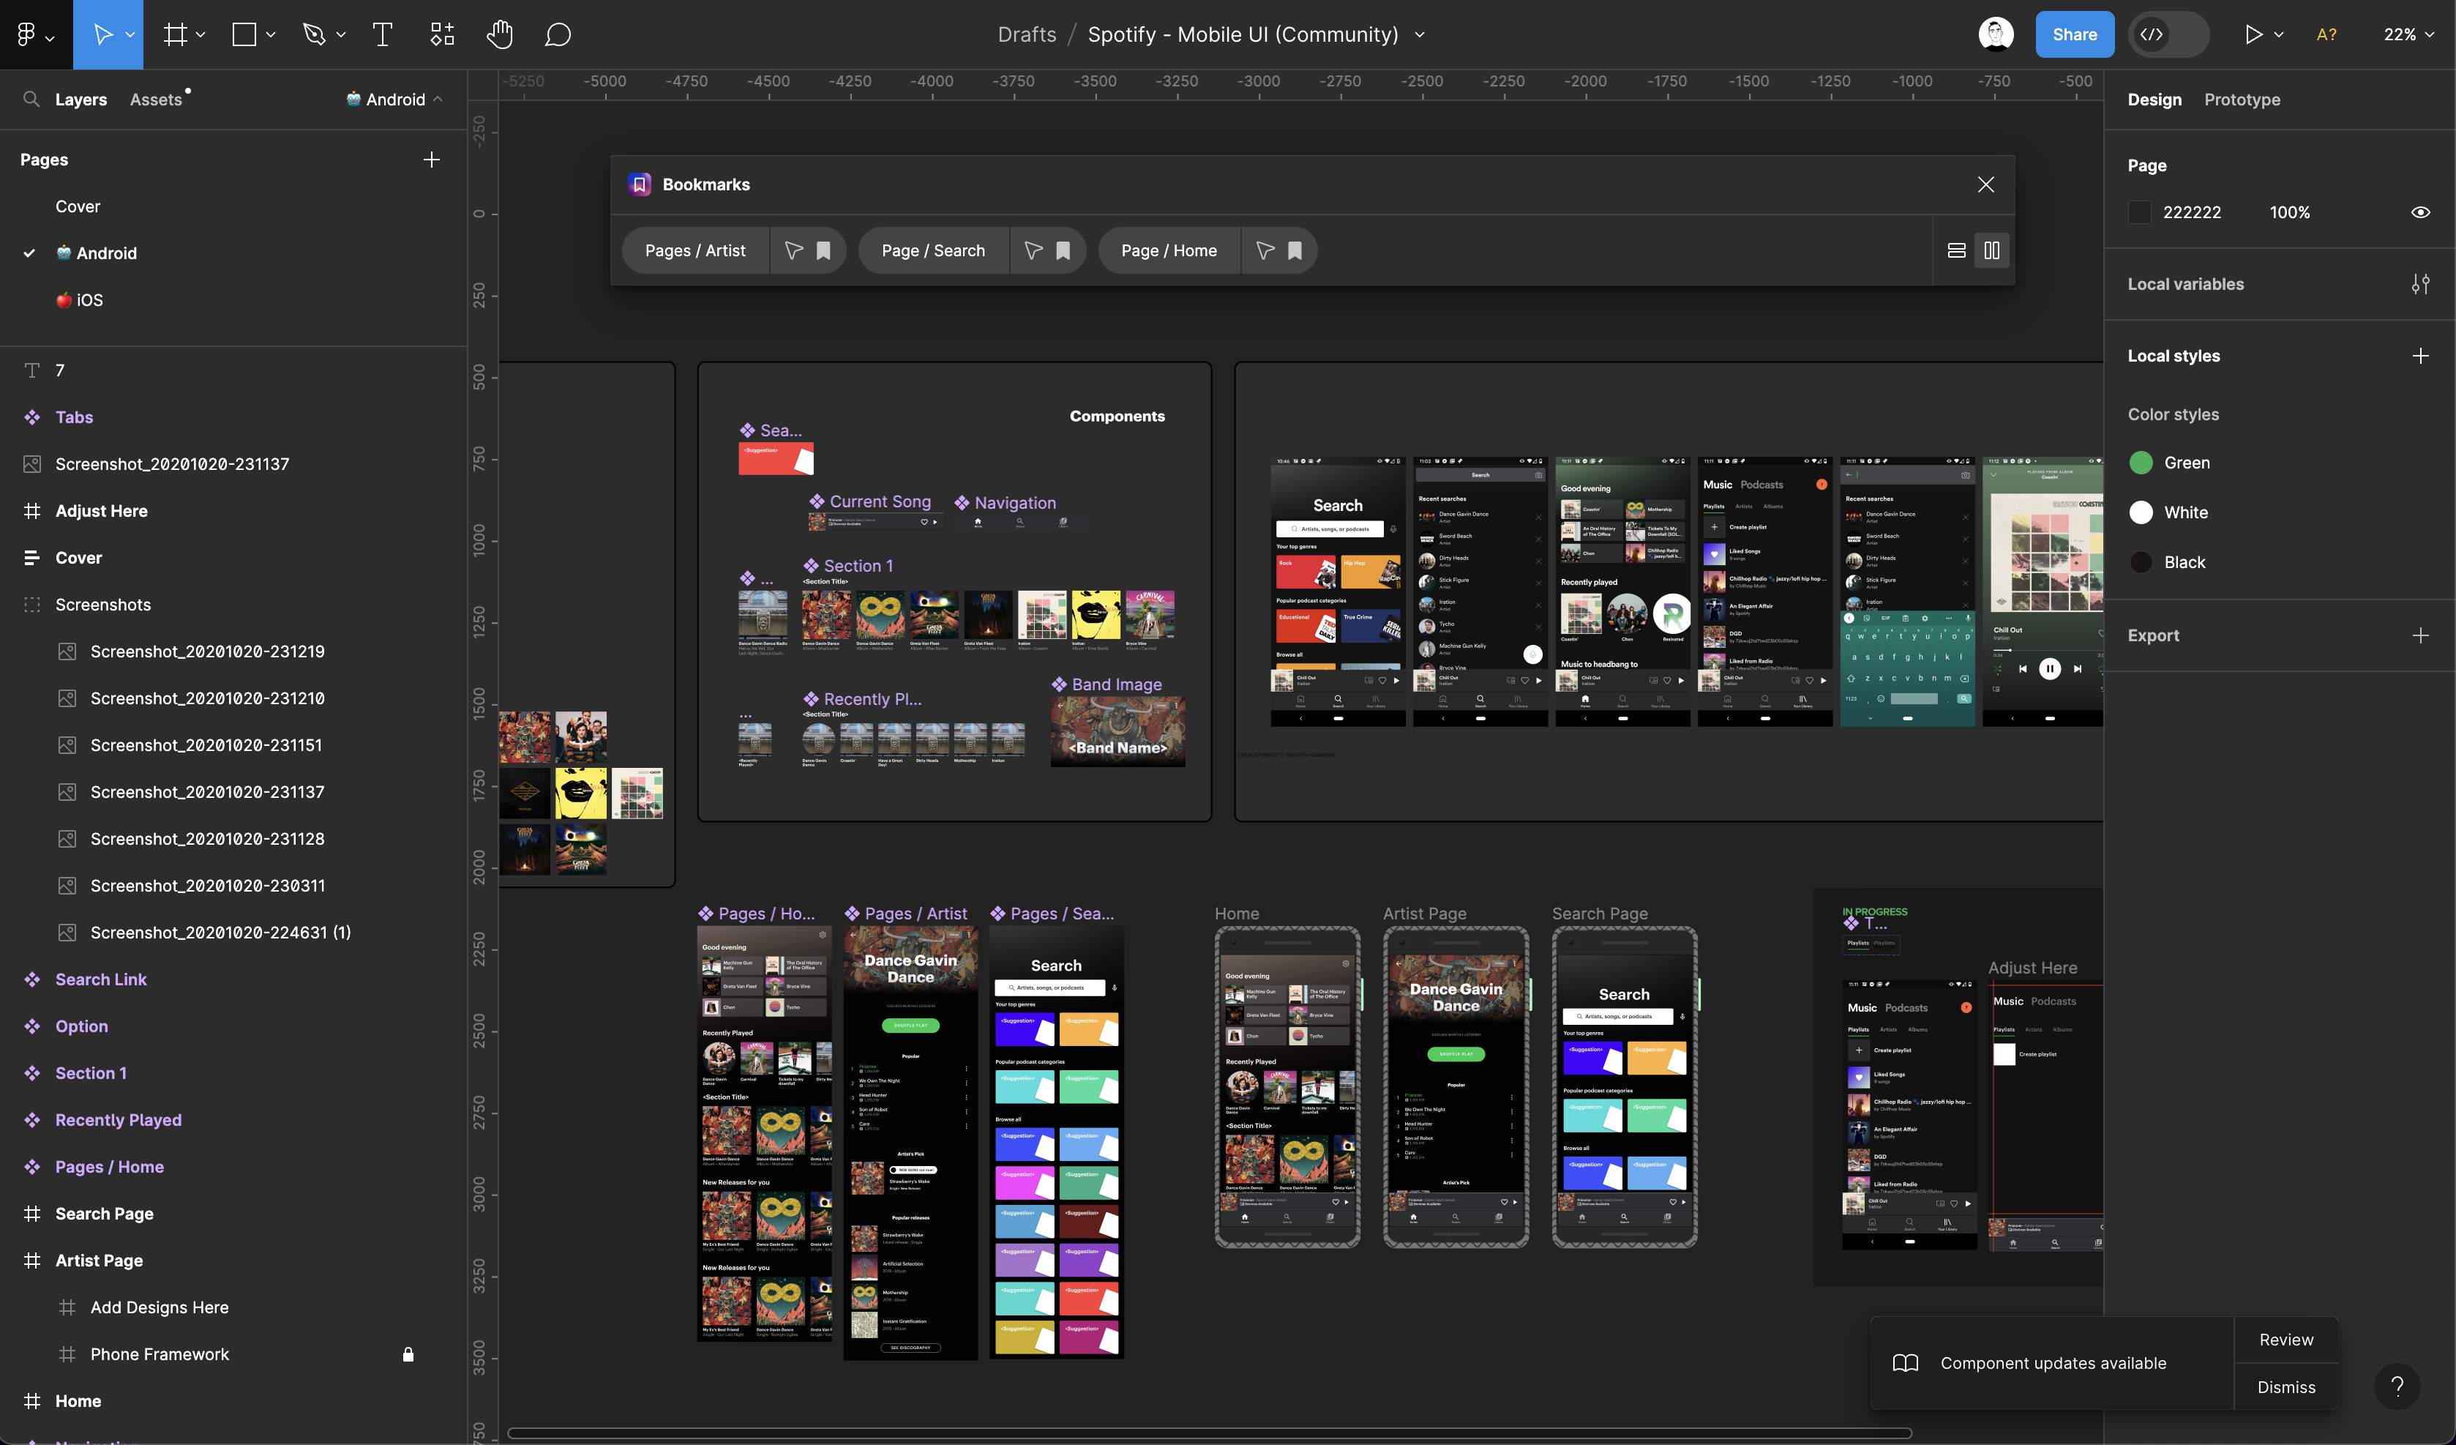Screen dimensions: 2456x1445
Task: Open the Comment tool
Action: pyautogui.click(x=556, y=34)
